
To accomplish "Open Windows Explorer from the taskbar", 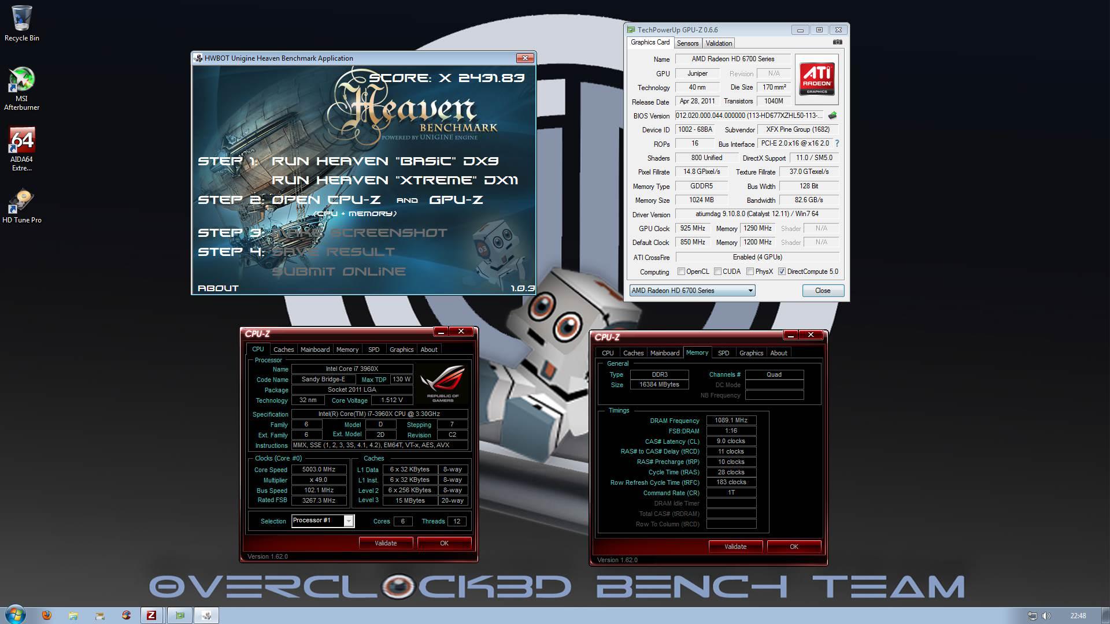I will click(x=73, y=615).
